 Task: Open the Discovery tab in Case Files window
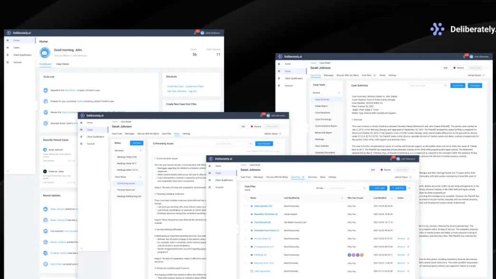tap(312, 177)
